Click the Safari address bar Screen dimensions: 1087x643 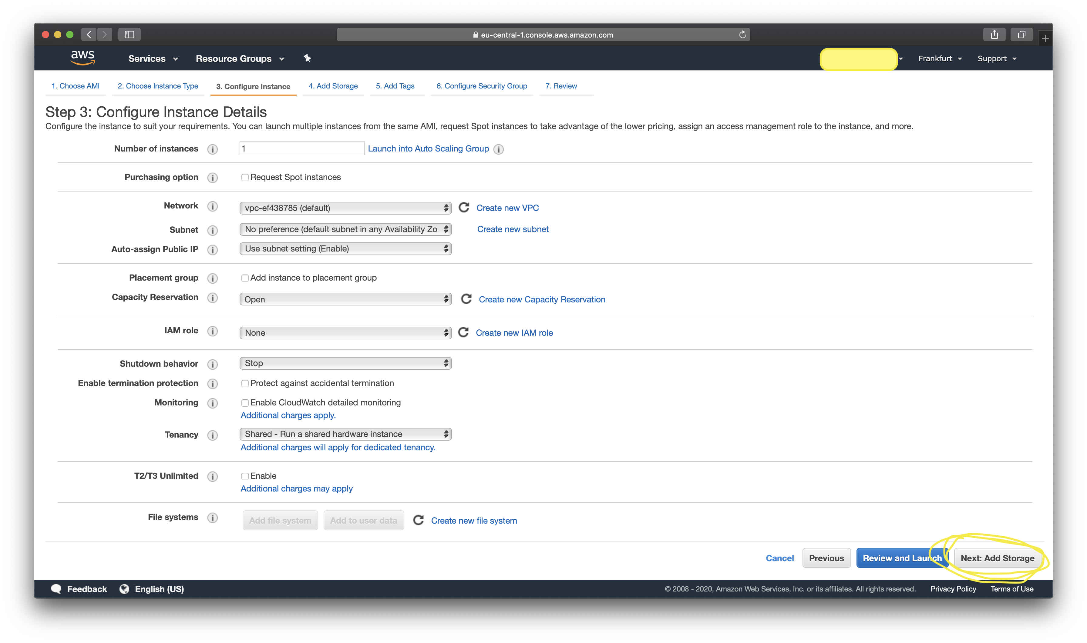(x=543, y=35)
